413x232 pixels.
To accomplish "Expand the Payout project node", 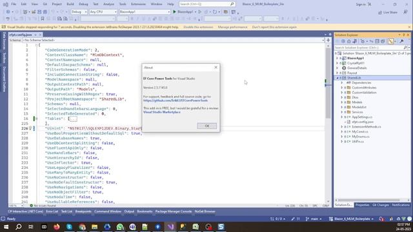I will point(337,73).
